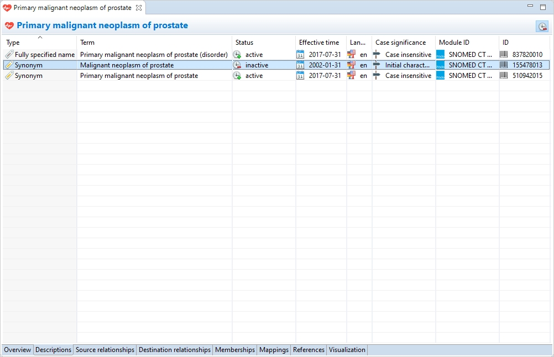Select the Mappings tab
This screenshot has height=357, width=554.
274,350
